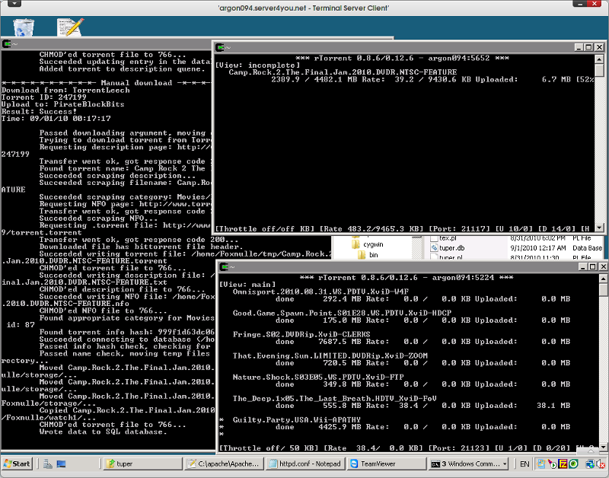609x478 pixels.
Task: Select the bin folder in Explorer tree
Action: (373, 255)
